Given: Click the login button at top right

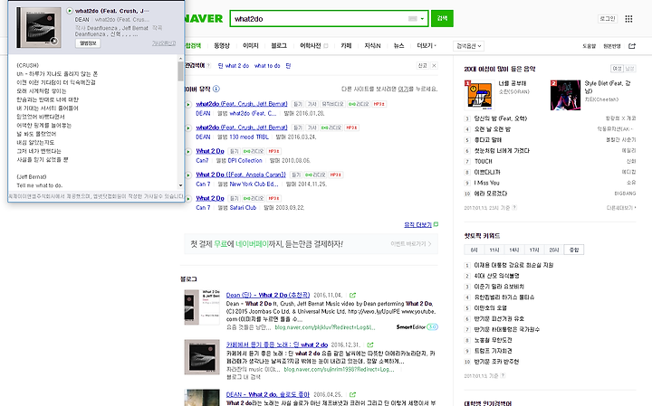Looking at the screenshot, I should pyautogui.click(x=607, y=19).
